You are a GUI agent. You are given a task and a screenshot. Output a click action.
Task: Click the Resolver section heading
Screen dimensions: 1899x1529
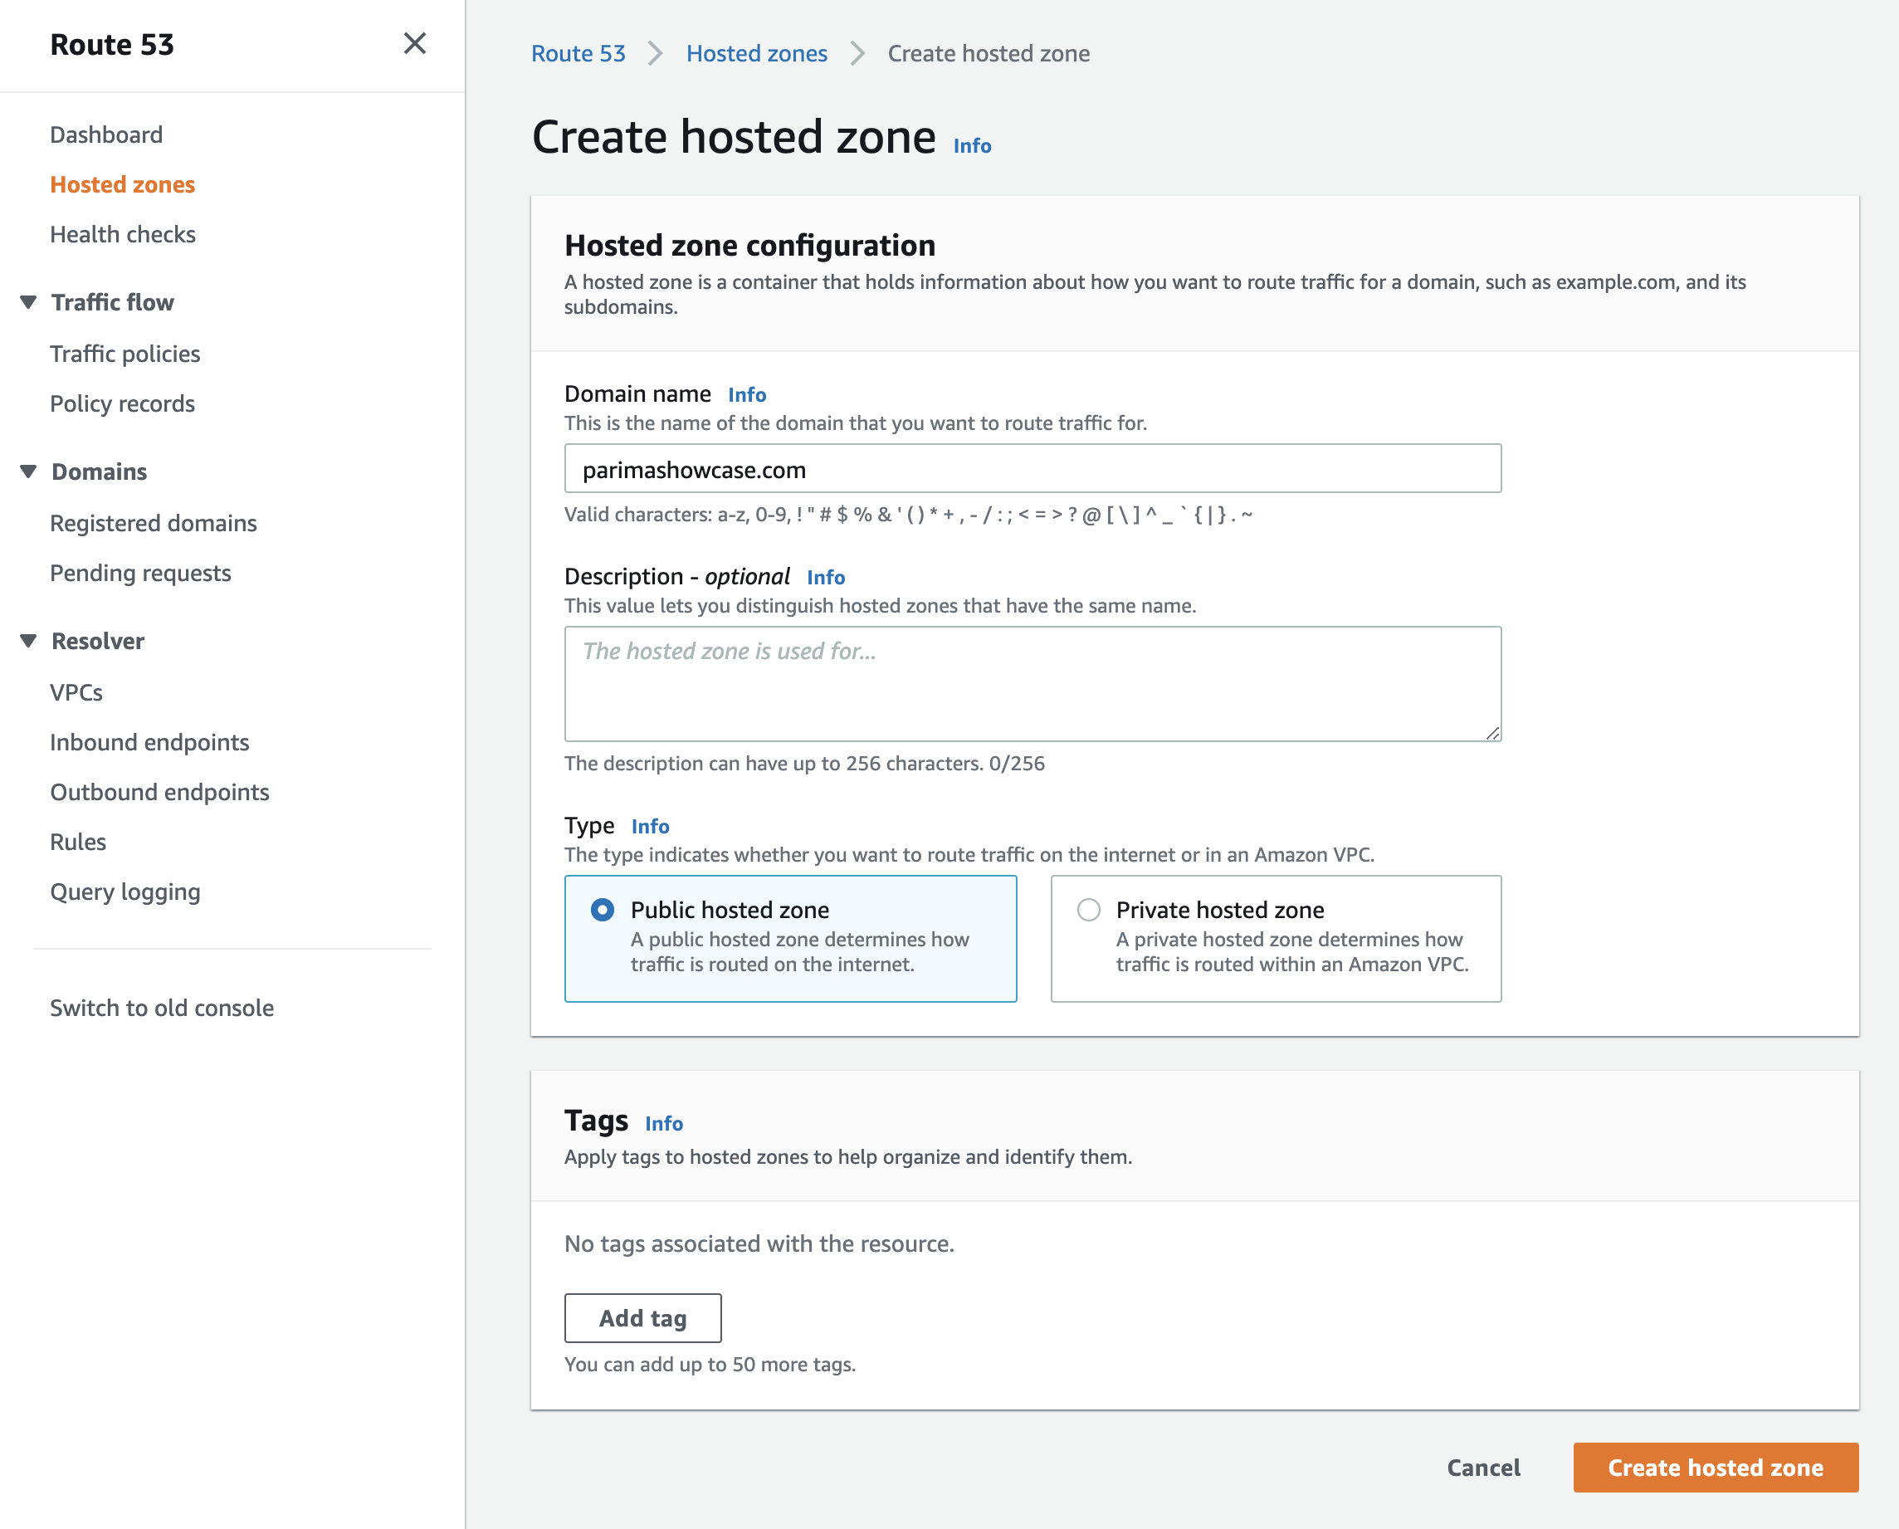(98, 640)
